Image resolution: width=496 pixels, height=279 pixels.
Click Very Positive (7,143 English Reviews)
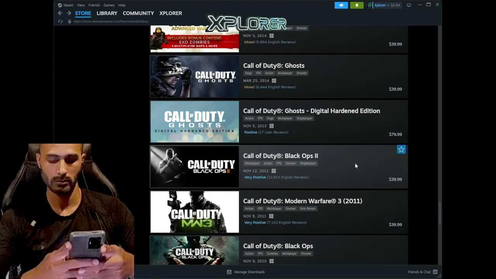pyautogui.click(x=275, y=222)
